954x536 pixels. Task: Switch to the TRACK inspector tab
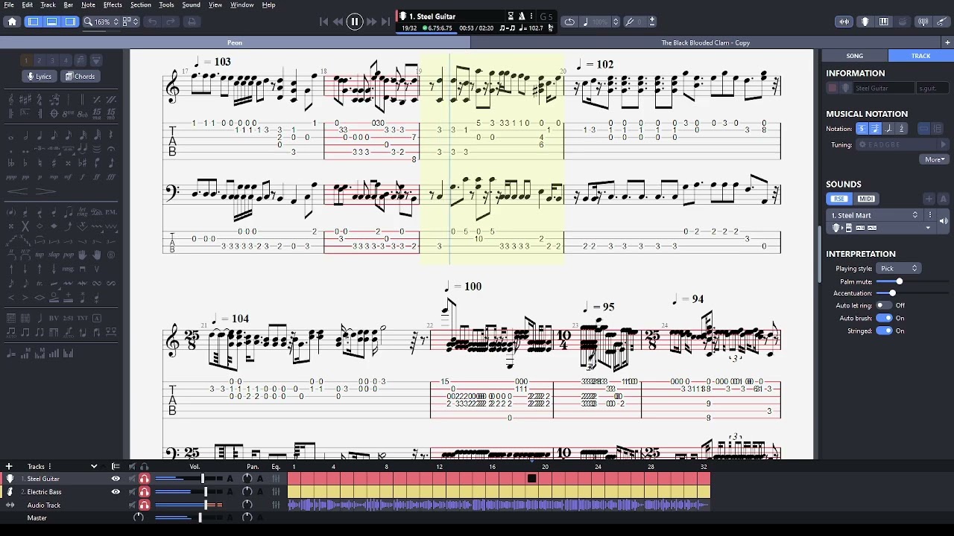tap(920, 56)
